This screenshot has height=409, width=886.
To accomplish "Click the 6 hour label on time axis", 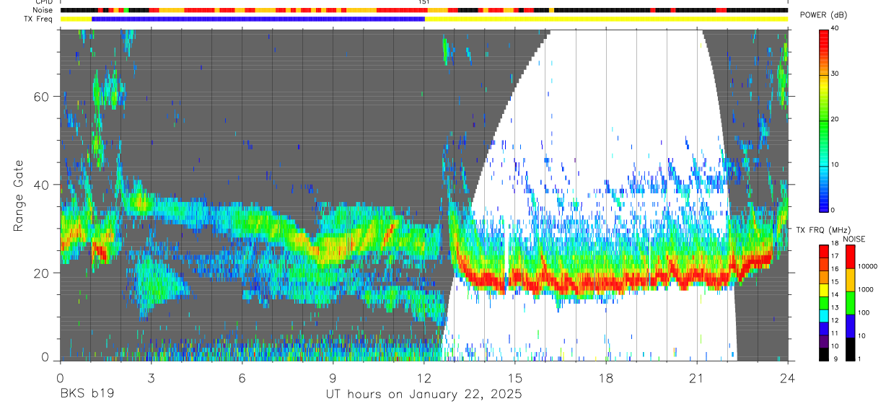I will pyautogui.click(x=242, y=377).
